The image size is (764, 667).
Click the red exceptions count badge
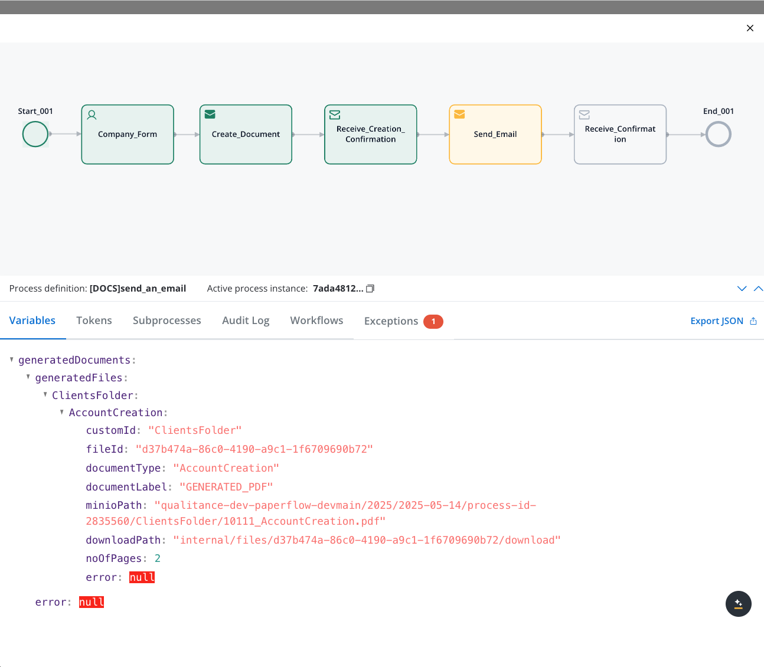433,322
